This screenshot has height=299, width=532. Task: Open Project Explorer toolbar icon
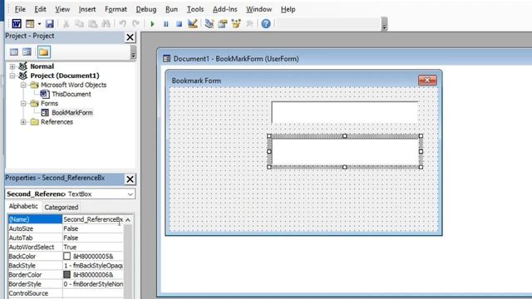[x=209, y=23]
